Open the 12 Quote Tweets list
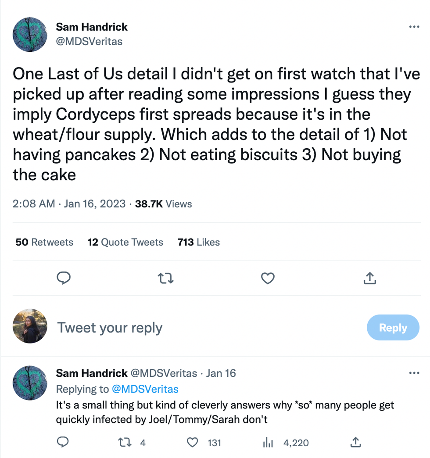 pos(125,242)
